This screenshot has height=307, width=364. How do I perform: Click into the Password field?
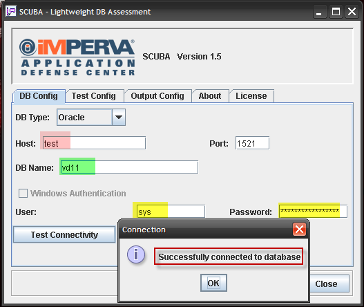[314, 211]
